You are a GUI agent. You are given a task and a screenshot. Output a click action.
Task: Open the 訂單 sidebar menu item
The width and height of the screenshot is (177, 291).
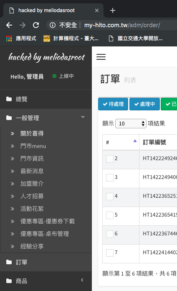tap(46, 262)
